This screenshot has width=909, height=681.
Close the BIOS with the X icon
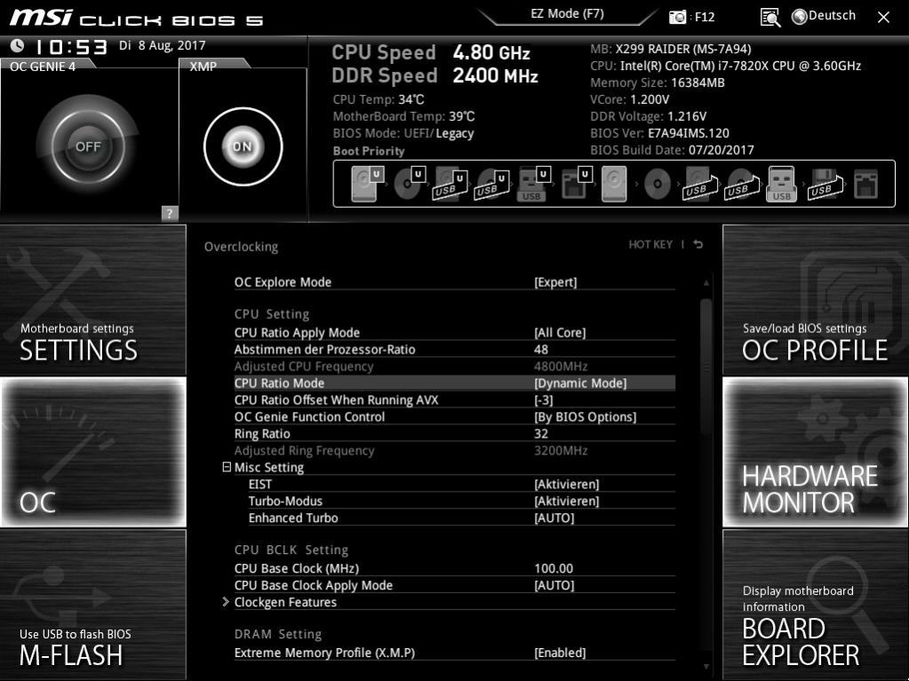tap(883, 18)
